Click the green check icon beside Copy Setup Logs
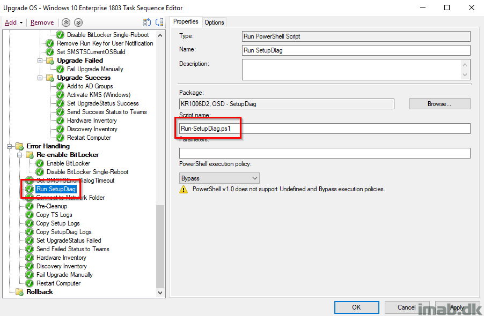The width and height of the screenshot is (484, 316). click(x=30, y=223)
